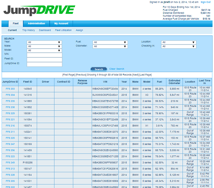Expand the Checking In dropdown
The image size is (214, 188).
179,46
